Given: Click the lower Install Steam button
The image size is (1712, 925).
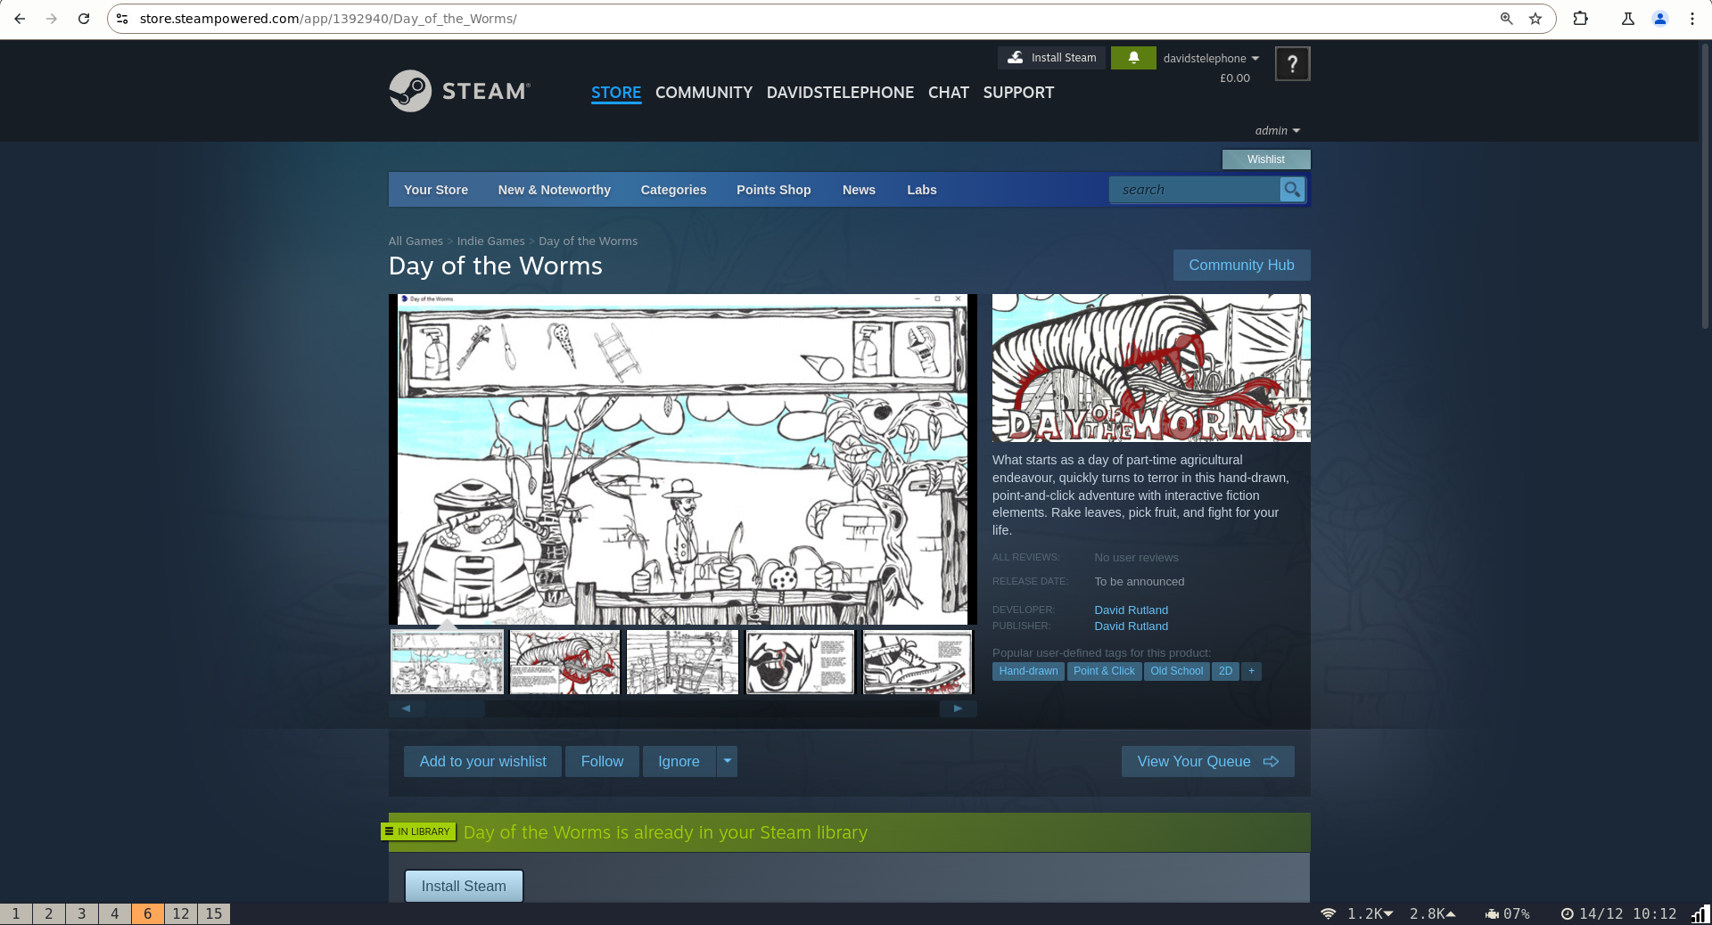Looking at the screenshot, I should point(464,886).
